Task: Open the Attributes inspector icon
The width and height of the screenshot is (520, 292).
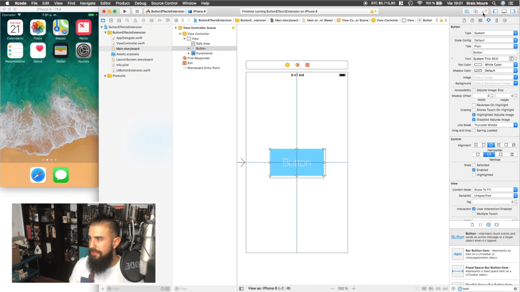Action: pyautogui.click(x=489, y=21)
